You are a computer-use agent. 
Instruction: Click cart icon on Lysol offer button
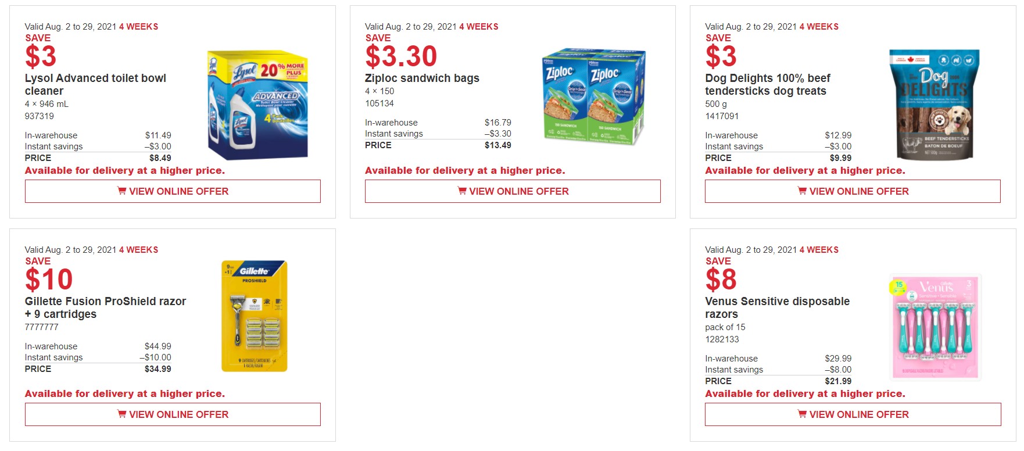point(122,191)
